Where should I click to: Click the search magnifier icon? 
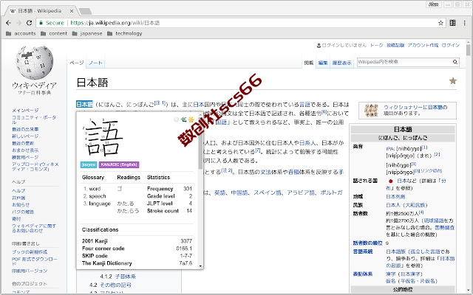click(455, 62)
